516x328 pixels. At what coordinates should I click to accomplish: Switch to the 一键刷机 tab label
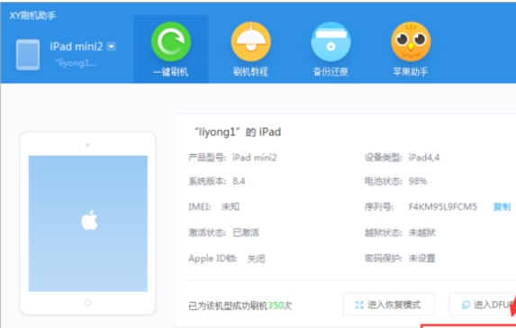coord(171,72)
